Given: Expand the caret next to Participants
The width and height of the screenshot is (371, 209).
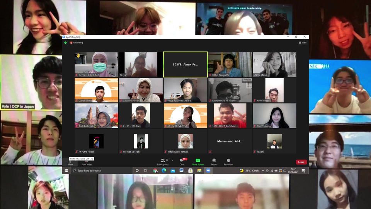Looking at the screenshot, I should 172,160.
